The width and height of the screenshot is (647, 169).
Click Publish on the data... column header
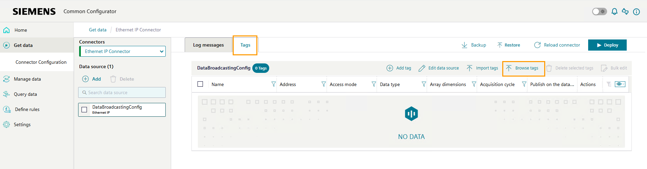[552, 84]
